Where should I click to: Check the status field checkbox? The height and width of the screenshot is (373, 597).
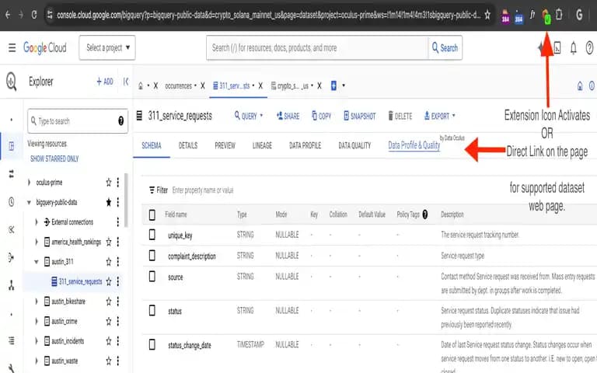[152, 311]
